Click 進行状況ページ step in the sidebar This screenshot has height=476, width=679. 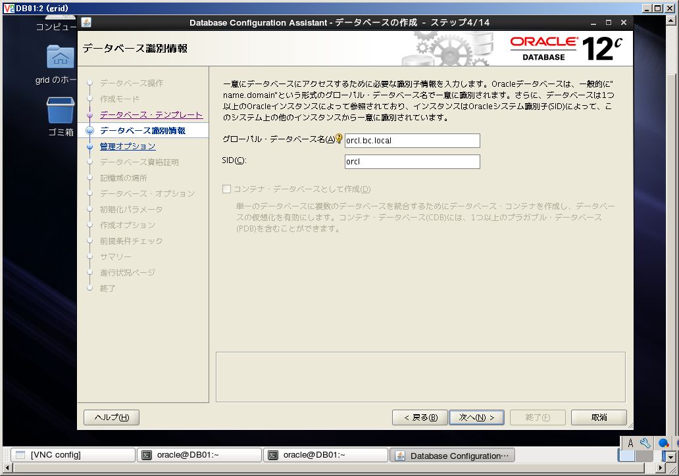coord(128,273)
